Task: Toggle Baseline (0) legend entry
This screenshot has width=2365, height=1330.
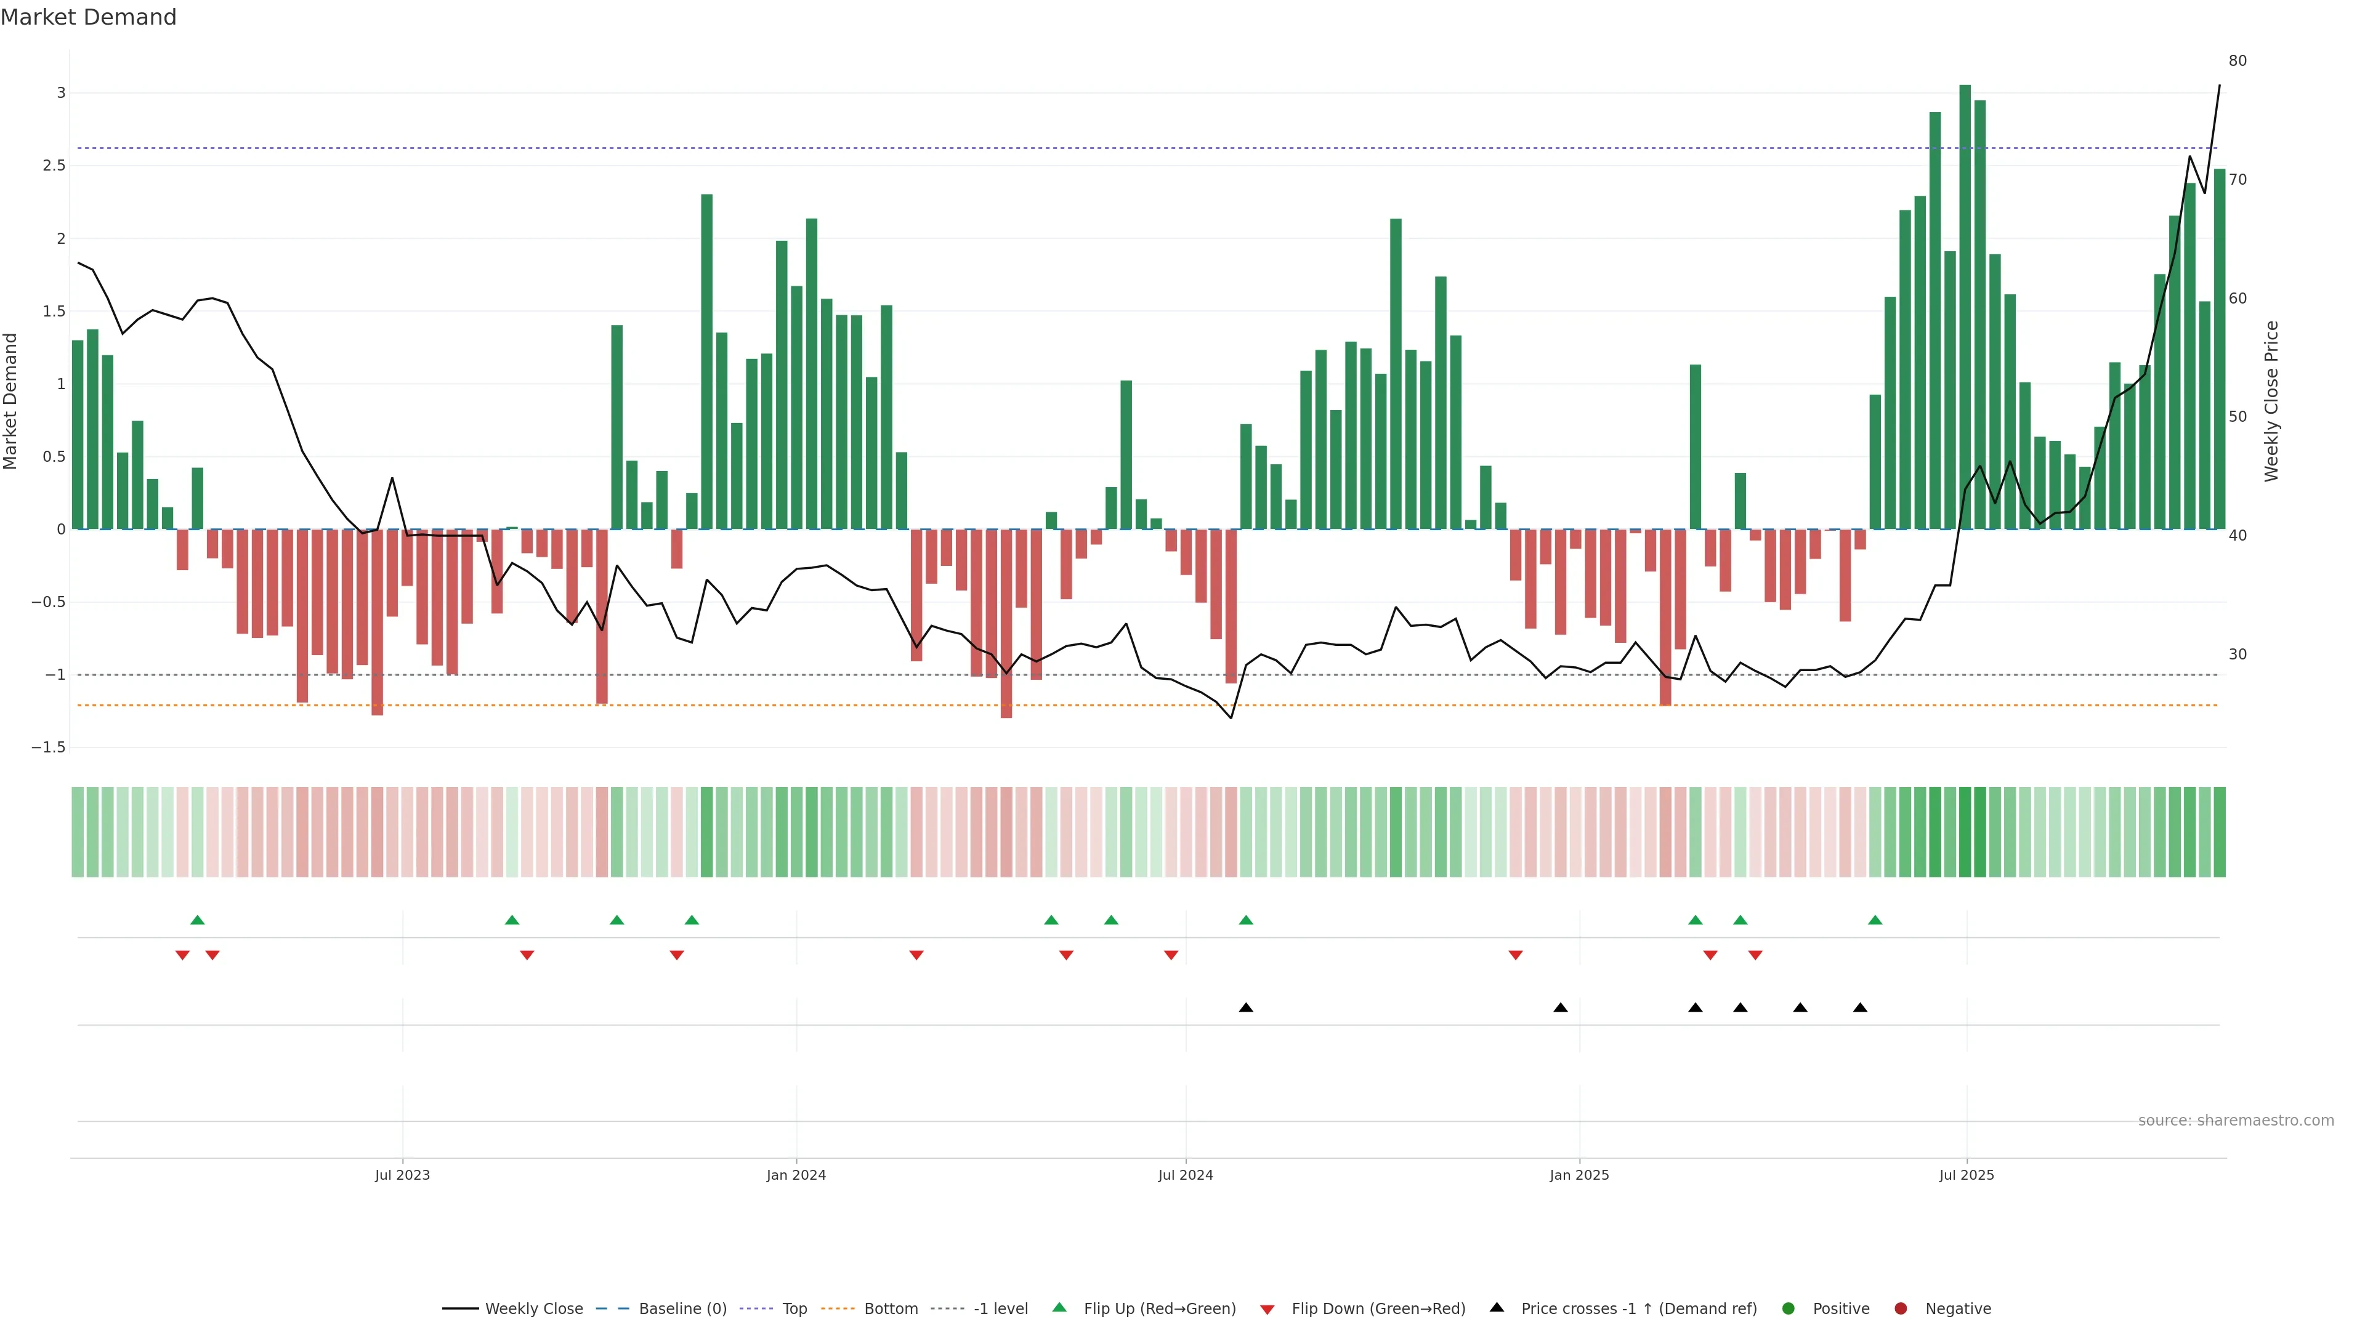Action: click(x=682, y=1309)
